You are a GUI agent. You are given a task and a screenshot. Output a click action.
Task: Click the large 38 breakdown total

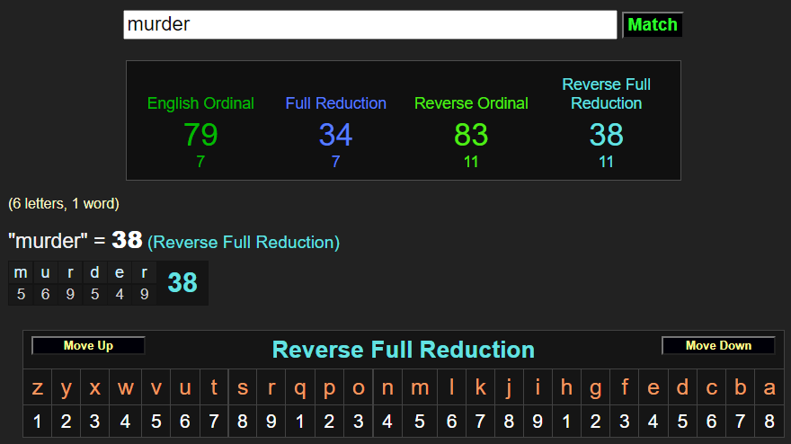(182, 283)
